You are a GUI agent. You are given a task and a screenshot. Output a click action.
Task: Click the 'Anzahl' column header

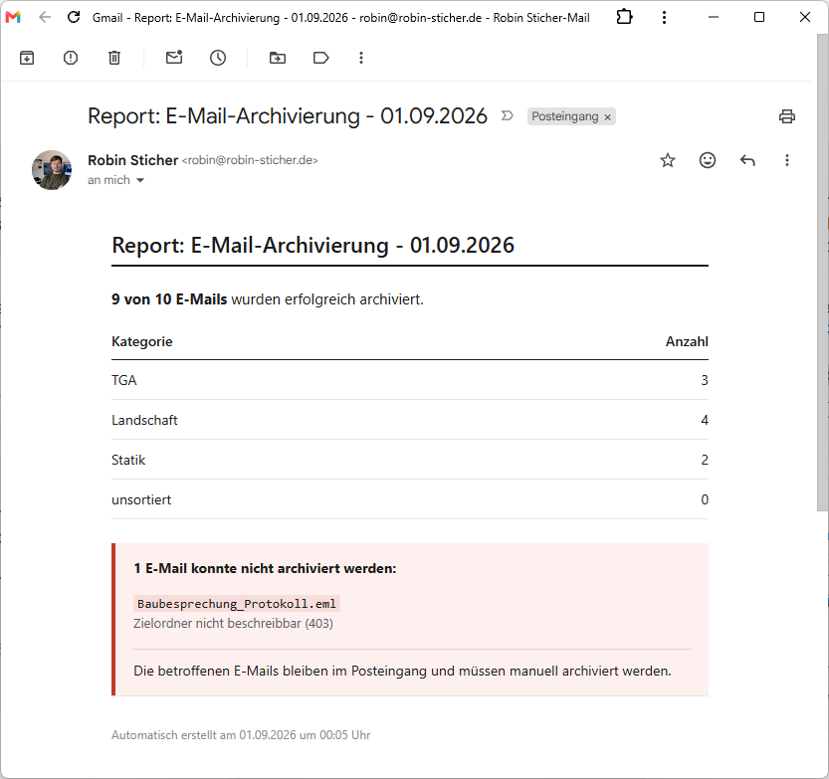tap(687, 342)
